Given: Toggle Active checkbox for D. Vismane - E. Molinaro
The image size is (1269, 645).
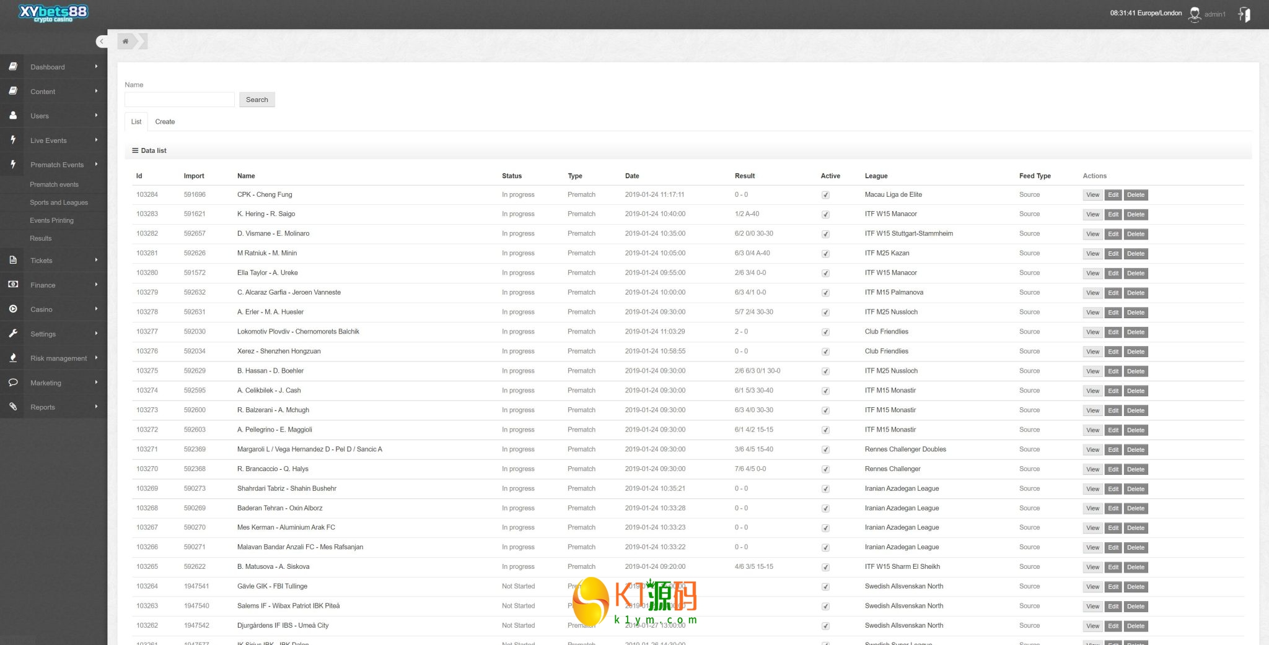Looking at the screenshot, I should [x=825, y=234].
